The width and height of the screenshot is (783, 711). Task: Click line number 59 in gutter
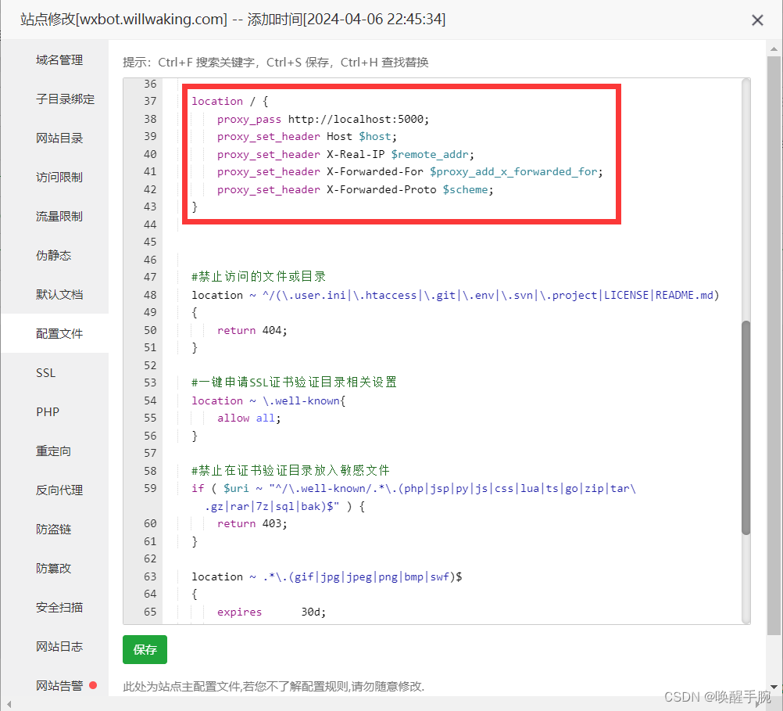tap(150, 488)
